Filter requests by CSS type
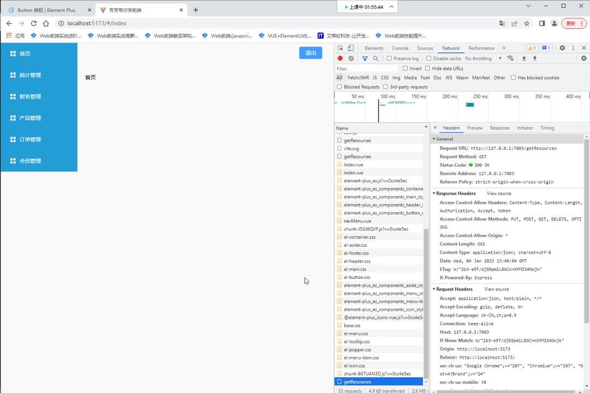This screenshot has height=393, width=590. click(x=385, y=78)
